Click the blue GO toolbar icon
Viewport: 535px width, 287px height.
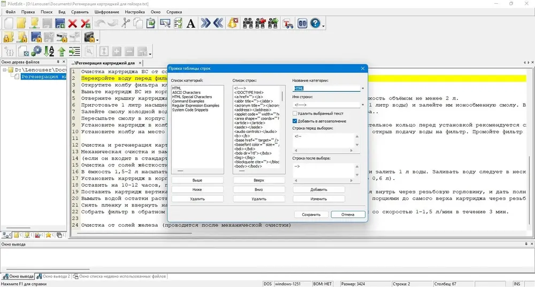[x=302, y=23]
